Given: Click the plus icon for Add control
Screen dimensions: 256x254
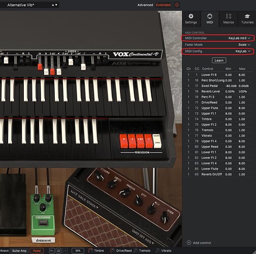Looking at the screenshot, I should 189,243.
